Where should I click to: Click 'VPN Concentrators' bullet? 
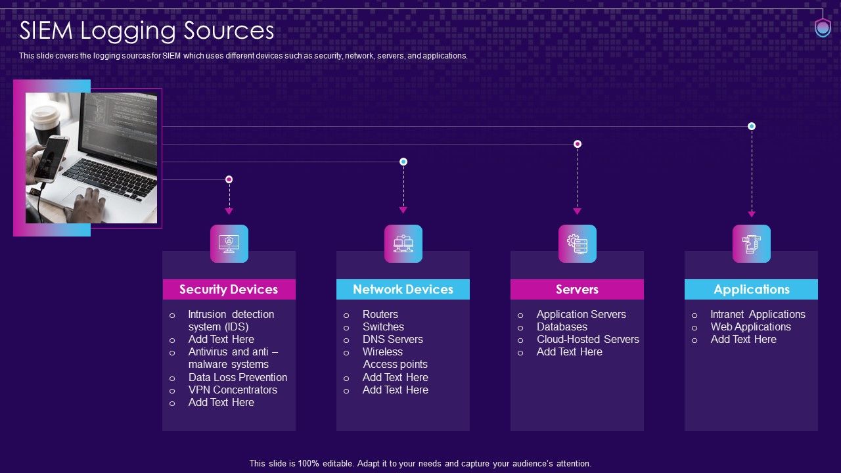[233, 390]
